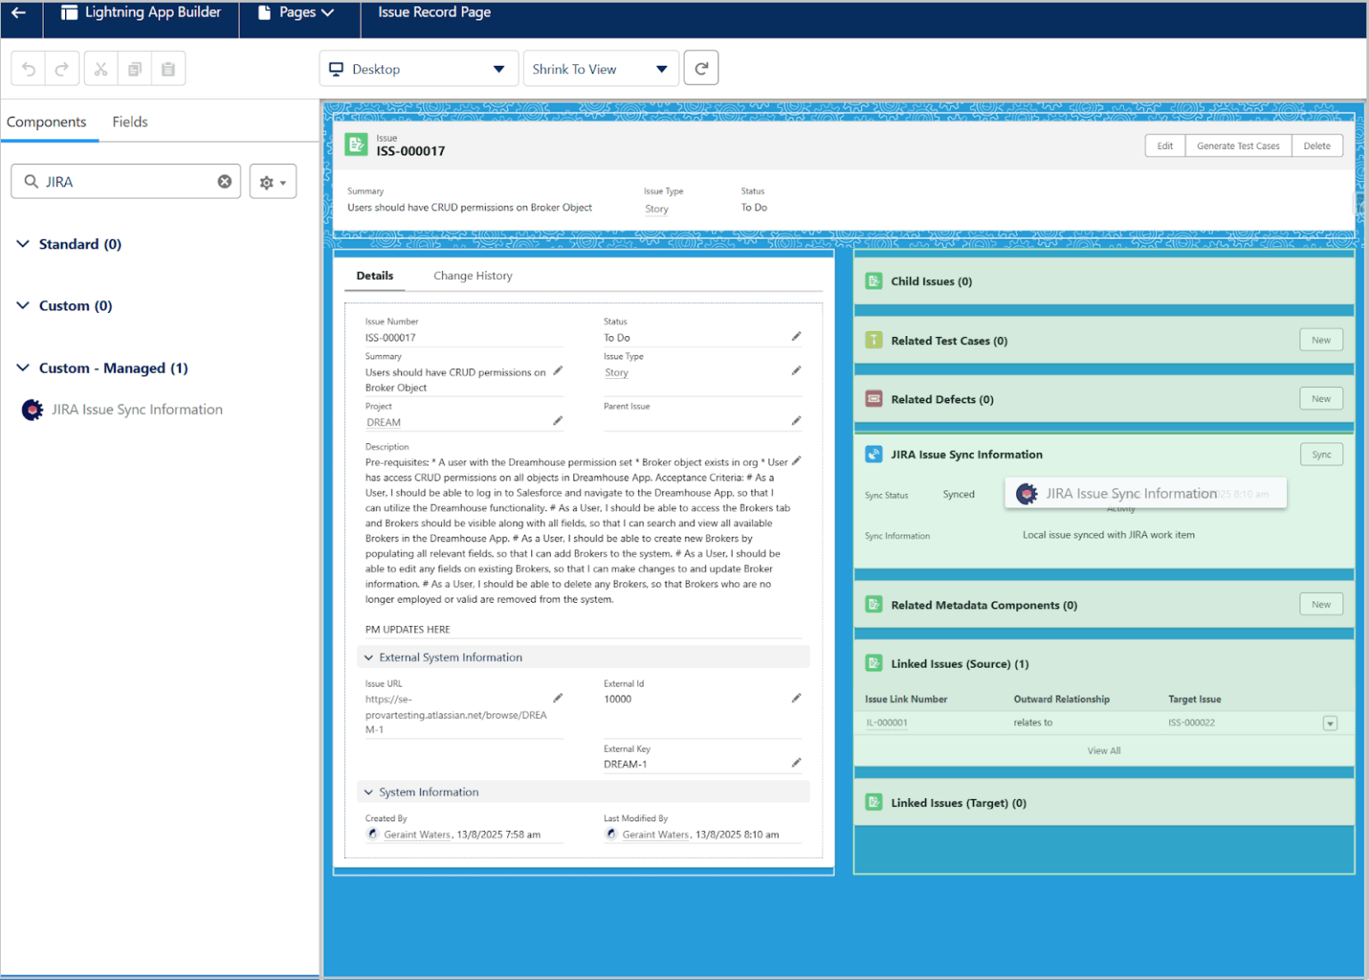The height and width of the screenshot is (980, 1369).
Task: Click New on Related Test Cases
Action: [x=1321, y=340]
